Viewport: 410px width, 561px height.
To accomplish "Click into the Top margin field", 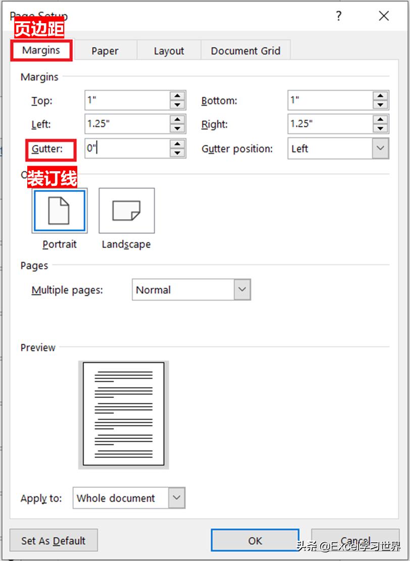I will pos(127,100).
